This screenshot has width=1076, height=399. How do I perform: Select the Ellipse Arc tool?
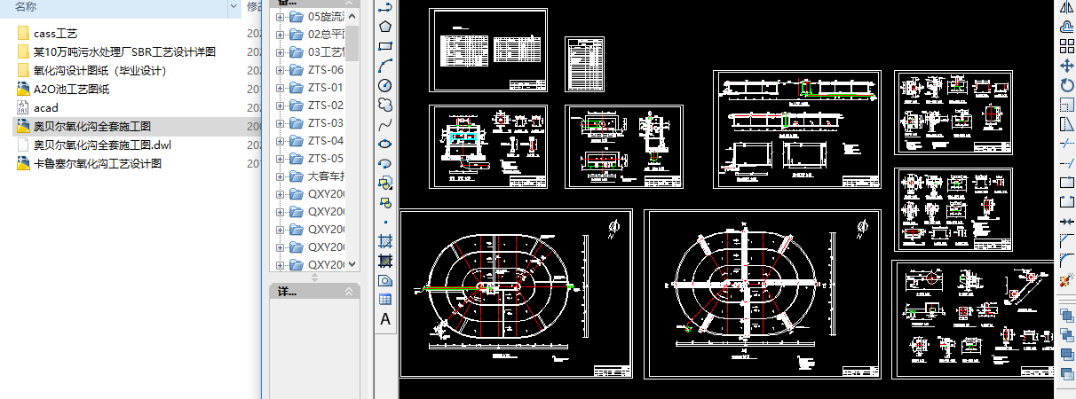click(x=385, y=163)
